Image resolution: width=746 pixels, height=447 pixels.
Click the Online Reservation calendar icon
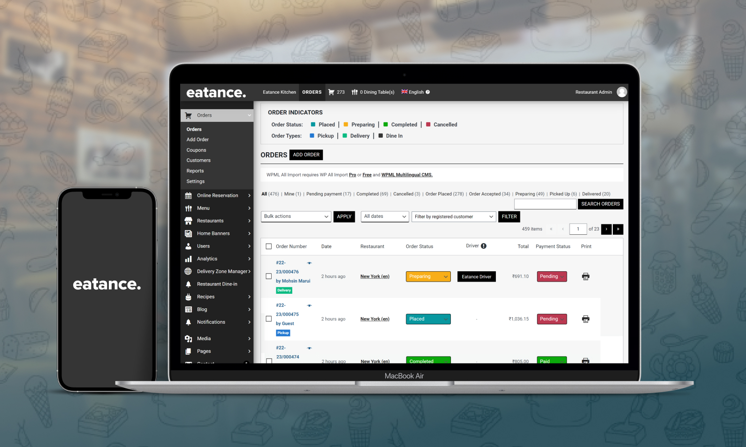point(189,196)
